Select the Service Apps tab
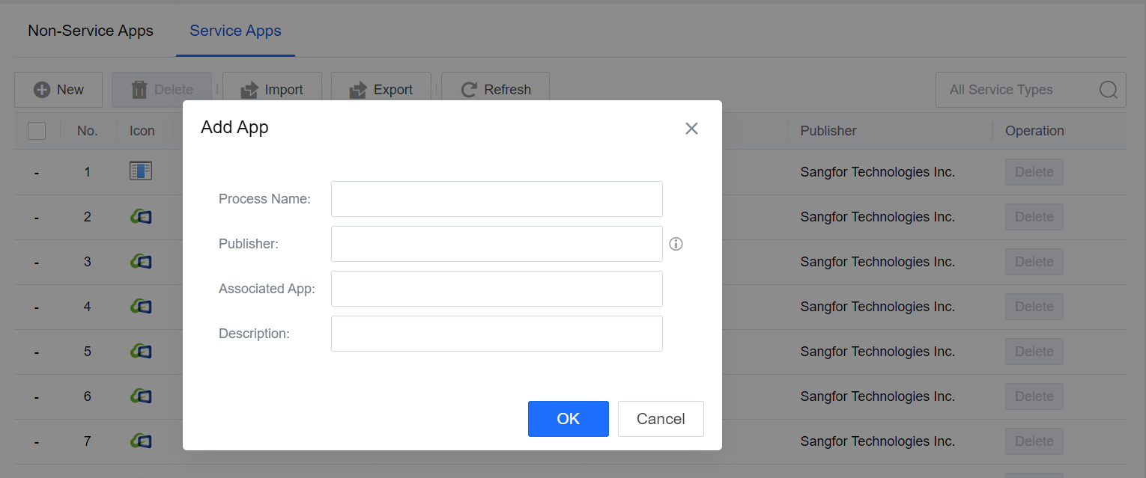 coord(235,31)
